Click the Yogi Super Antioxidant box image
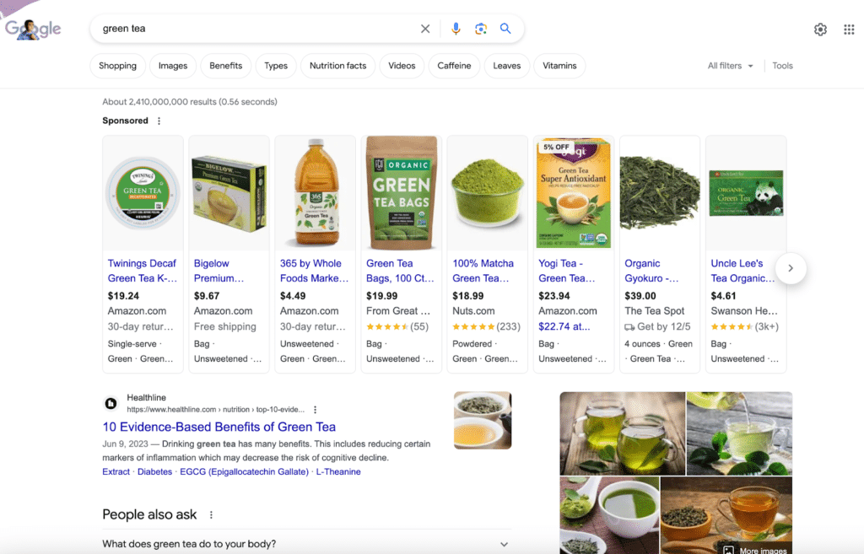This screenshot has width=864, height=554. tap(574, 193)
